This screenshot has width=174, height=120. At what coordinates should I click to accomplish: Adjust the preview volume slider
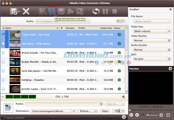151,115
